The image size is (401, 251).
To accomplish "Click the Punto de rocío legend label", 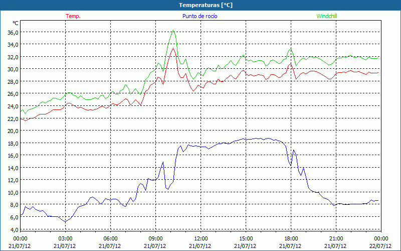I will click(x=199, y=16).
